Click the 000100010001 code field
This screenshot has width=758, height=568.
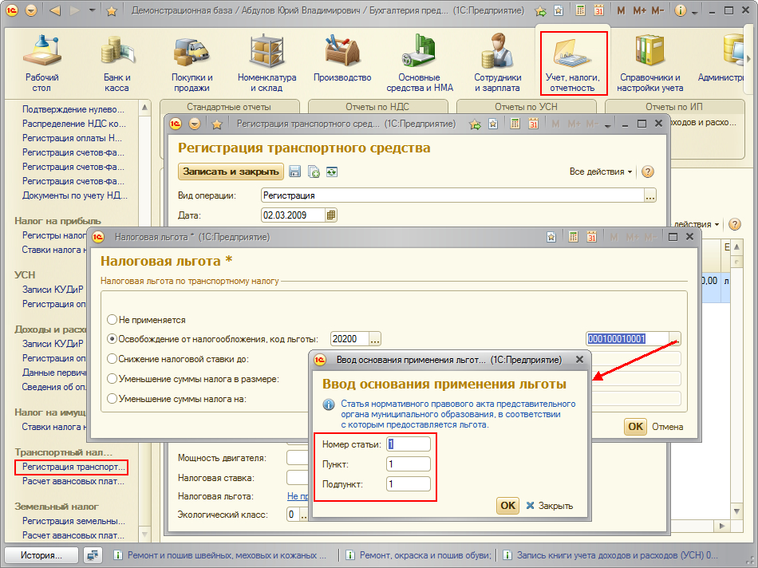627,339
